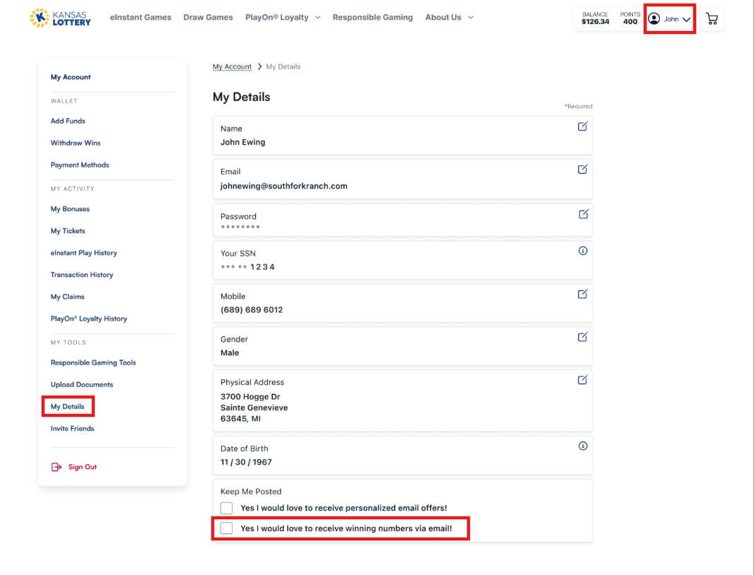Go to Payment Methods
This screenshot has width=754, height=575.
[80, 165]
